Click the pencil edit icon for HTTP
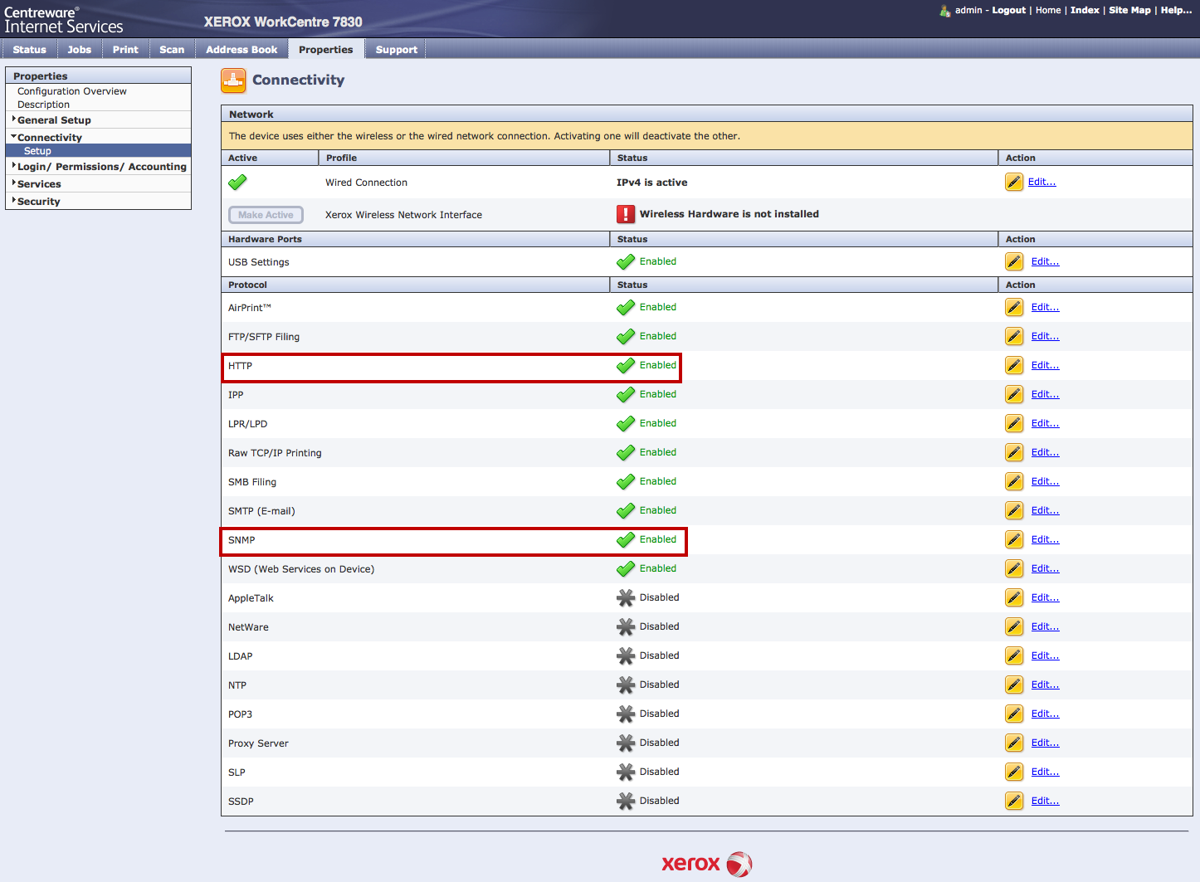Screen dimensions: 1200x882 1014,366
